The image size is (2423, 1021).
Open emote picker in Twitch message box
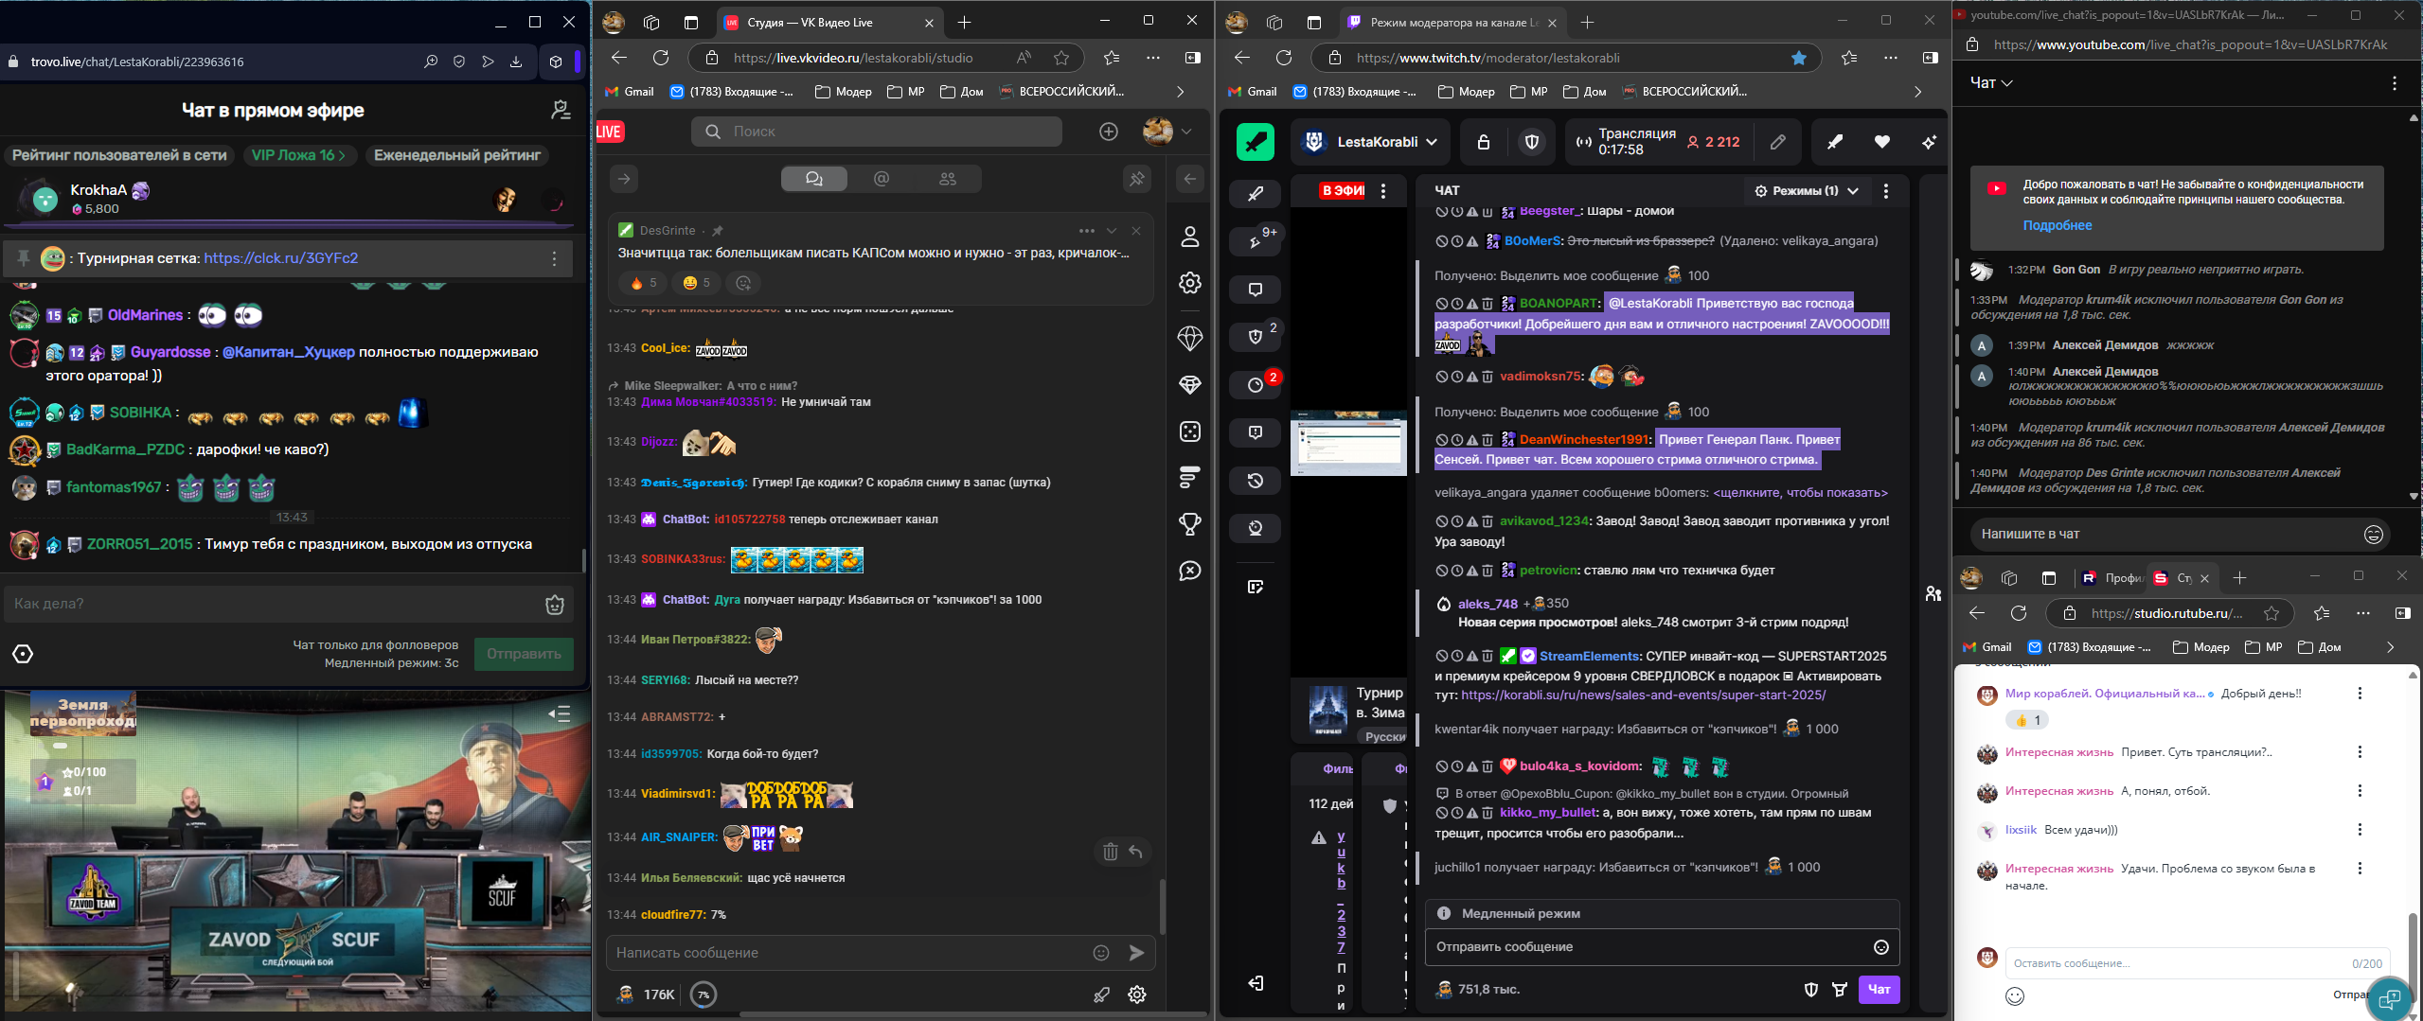[x=1880, y=947]
